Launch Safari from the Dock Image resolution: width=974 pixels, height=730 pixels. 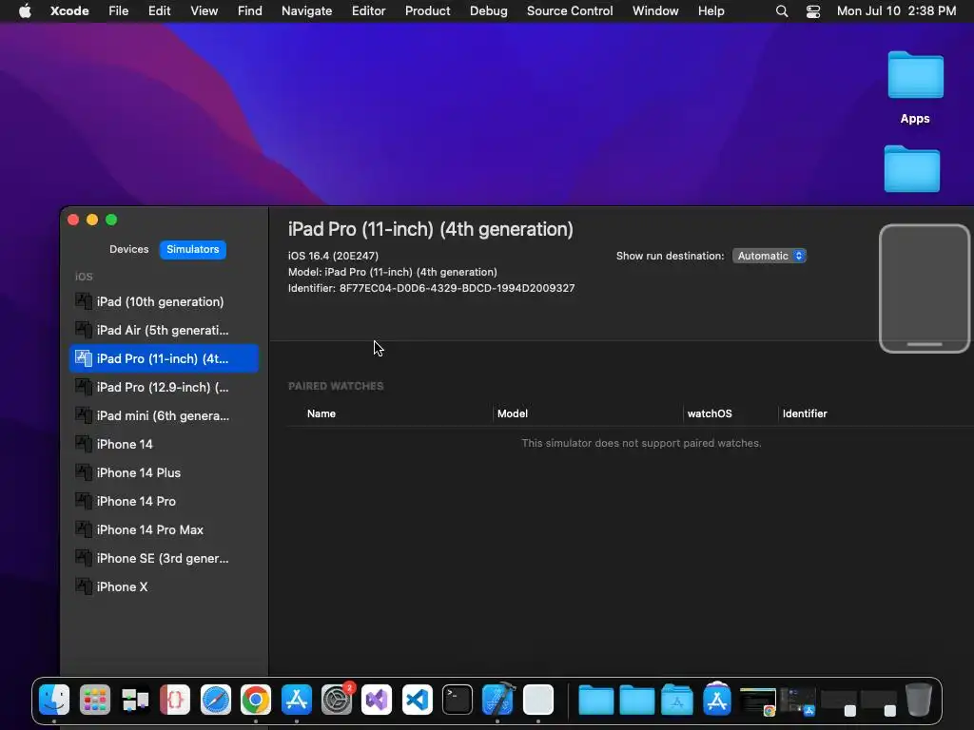(x=216, y=700)
